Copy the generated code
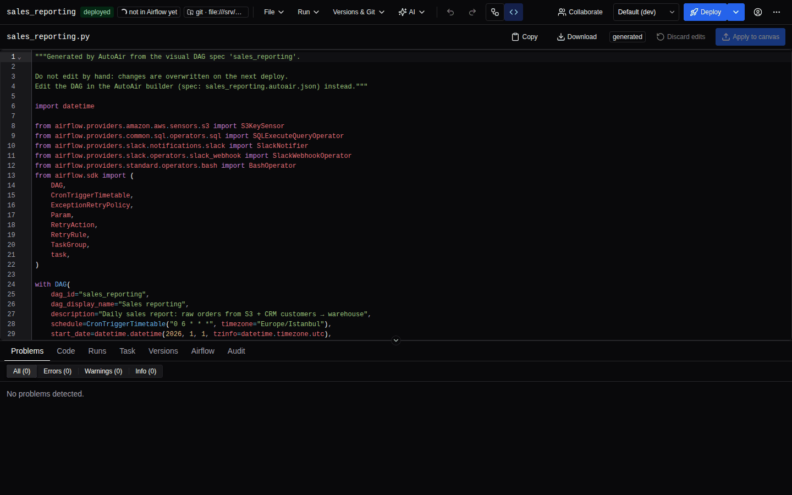 coord(525,37)
